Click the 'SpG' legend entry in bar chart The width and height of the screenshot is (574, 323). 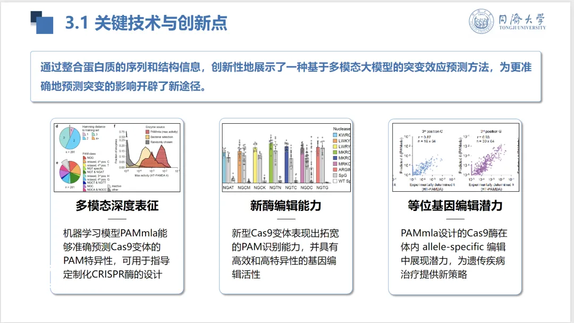340,175
